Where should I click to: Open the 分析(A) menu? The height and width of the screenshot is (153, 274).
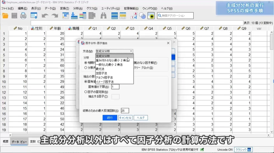pyautogui.click(x=78, y=9)
